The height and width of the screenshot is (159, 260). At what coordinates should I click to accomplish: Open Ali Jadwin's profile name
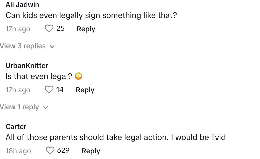pyautogui.click(x=22, y=4)
